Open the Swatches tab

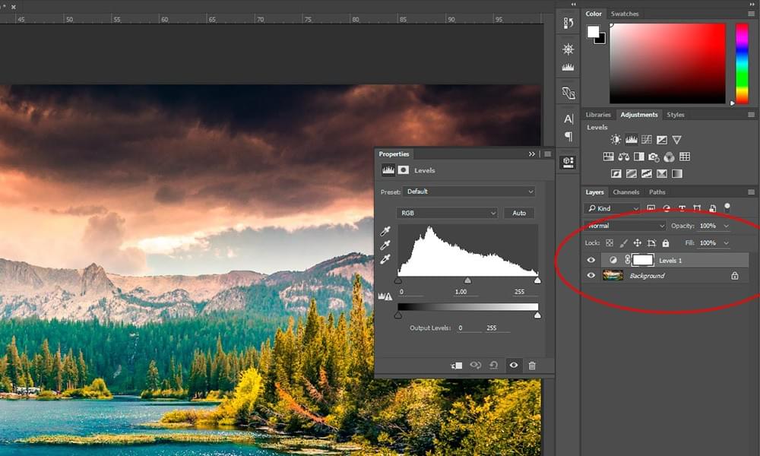tap(625, 13)
